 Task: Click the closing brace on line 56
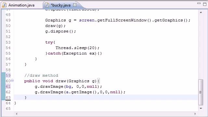pos(36,59)
